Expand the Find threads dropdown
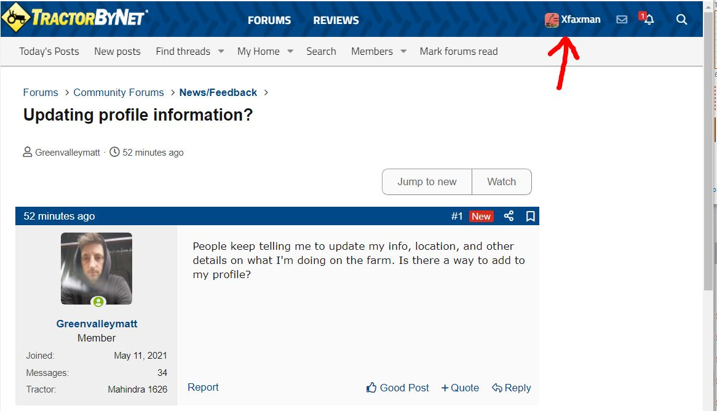 pyautogui.click(x=221, y=52)
